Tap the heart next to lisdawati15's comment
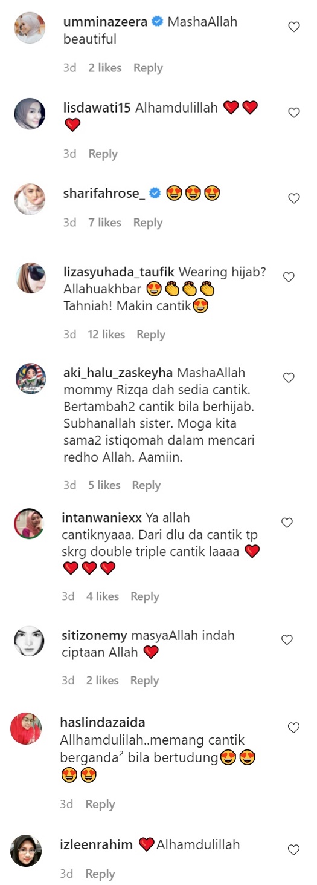This screenshot has height=885, width=317. [293, 113]
